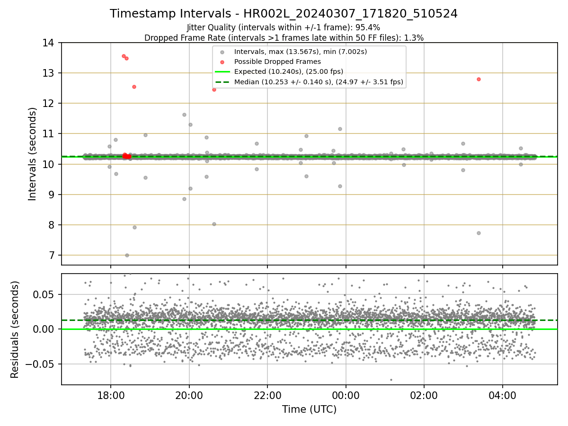Image resolution: width=568 pixels, height=426 pixels.
Task: Click the 'Dropped Frame Rate' 1.3% subtitle line
Action: pos(284,37)
